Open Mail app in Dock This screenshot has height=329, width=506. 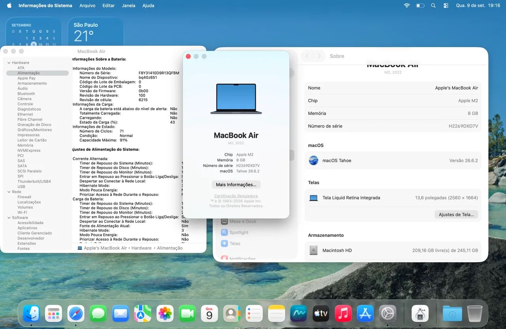121,314
